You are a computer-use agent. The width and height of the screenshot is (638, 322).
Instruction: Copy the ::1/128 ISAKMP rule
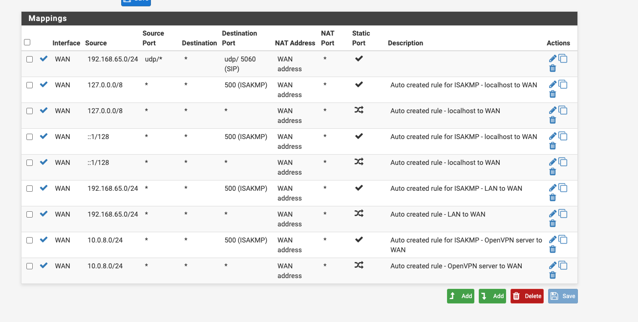(563, 136)
